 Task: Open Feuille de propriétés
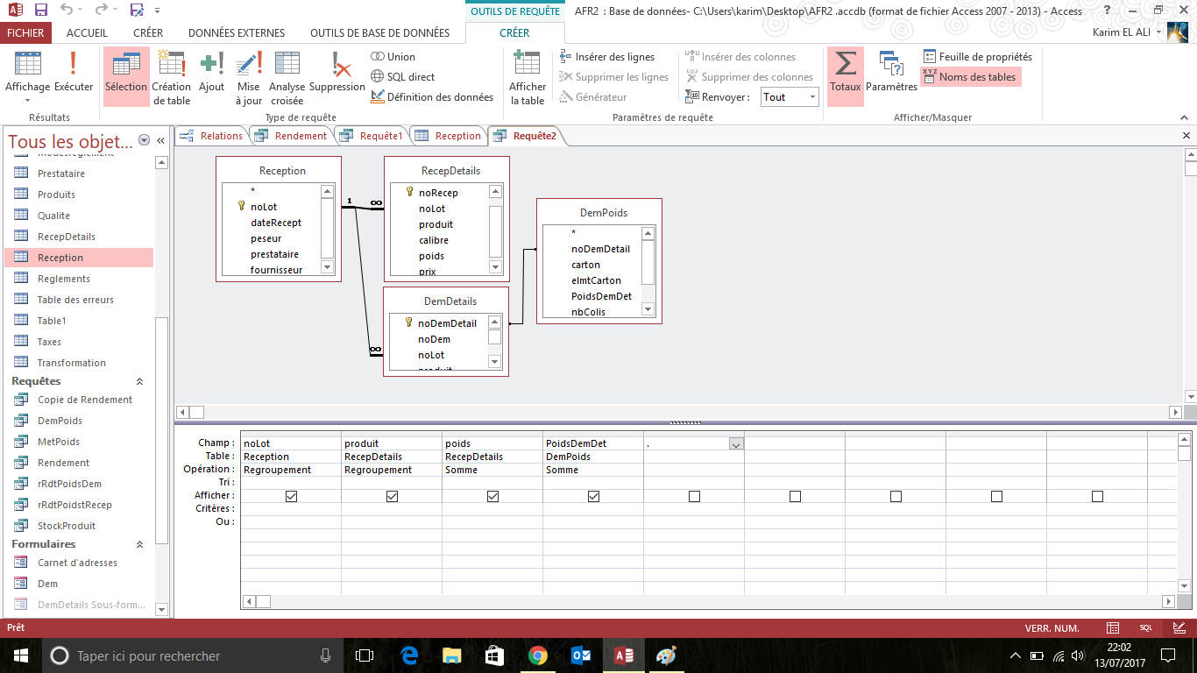pyautogui.click(x=977, y=57)
